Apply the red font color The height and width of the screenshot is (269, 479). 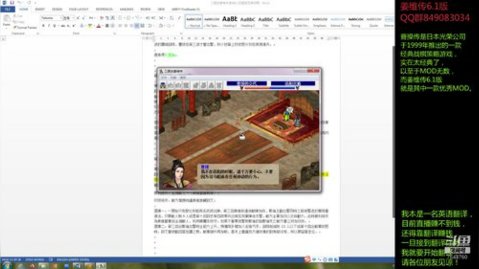(98, 26)
